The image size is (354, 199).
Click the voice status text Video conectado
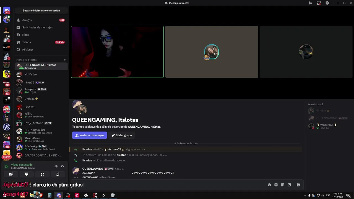click(22, 165)
